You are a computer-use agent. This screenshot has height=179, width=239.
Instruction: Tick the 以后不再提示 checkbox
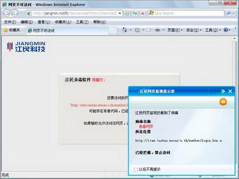click(136, 169)
